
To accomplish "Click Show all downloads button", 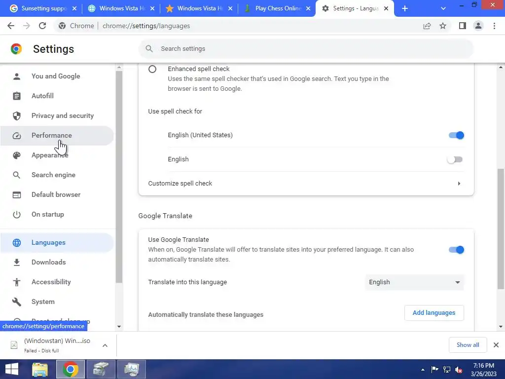I will click(x=468, y=345).
